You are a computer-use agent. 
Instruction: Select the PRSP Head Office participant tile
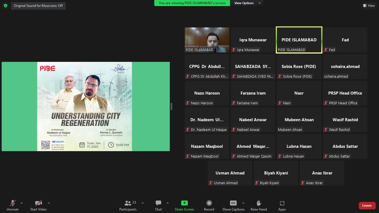[345, 93]
